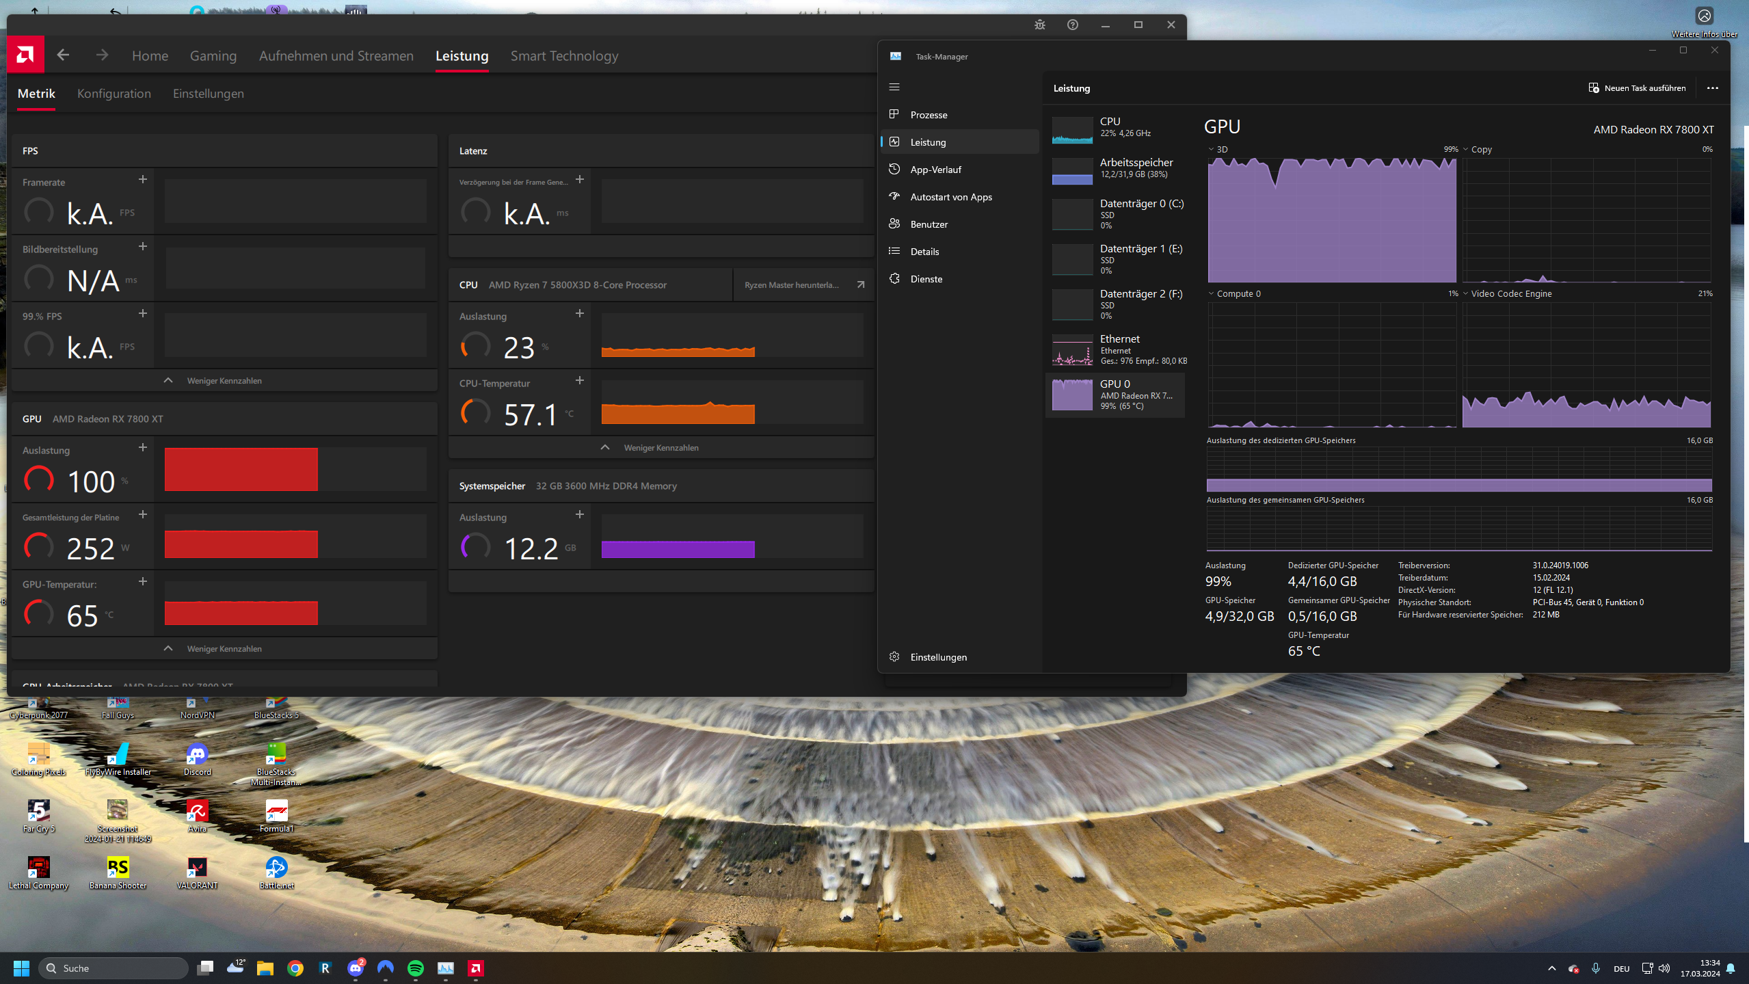Add GPU Auslastung metric with plus icon

point(142,447)
